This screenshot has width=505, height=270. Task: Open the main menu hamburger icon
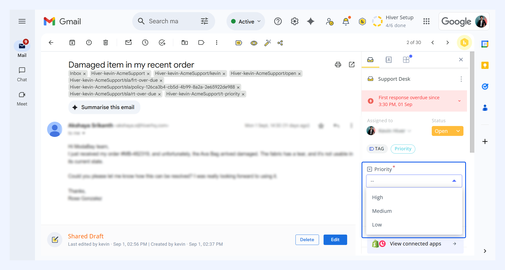[x=22, y=21]
